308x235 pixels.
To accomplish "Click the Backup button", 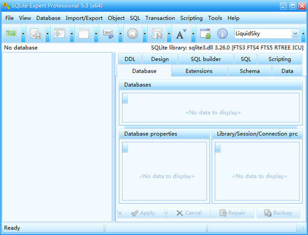I will click(278, 213).
